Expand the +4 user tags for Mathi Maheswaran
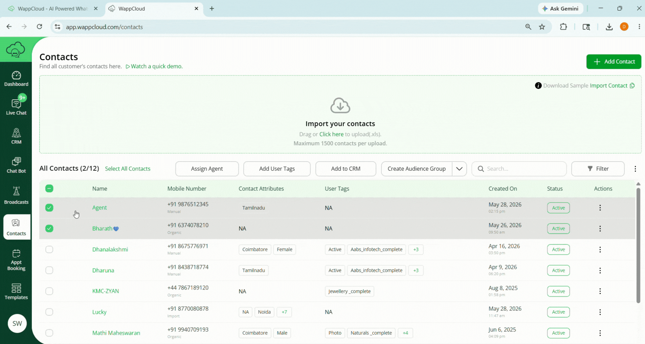Image resolution: width=645 pixels, height=344 pixels. tap(405, 333)
